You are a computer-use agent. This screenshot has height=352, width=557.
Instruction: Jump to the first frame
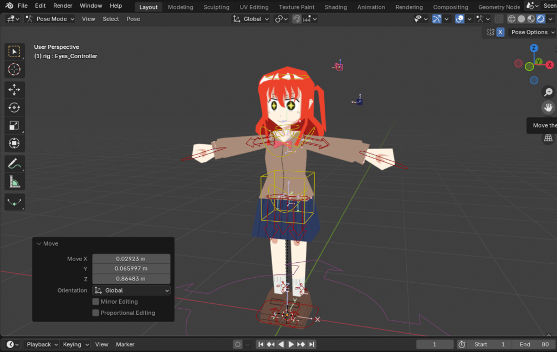pyautogui.click(x=260, y=344)
